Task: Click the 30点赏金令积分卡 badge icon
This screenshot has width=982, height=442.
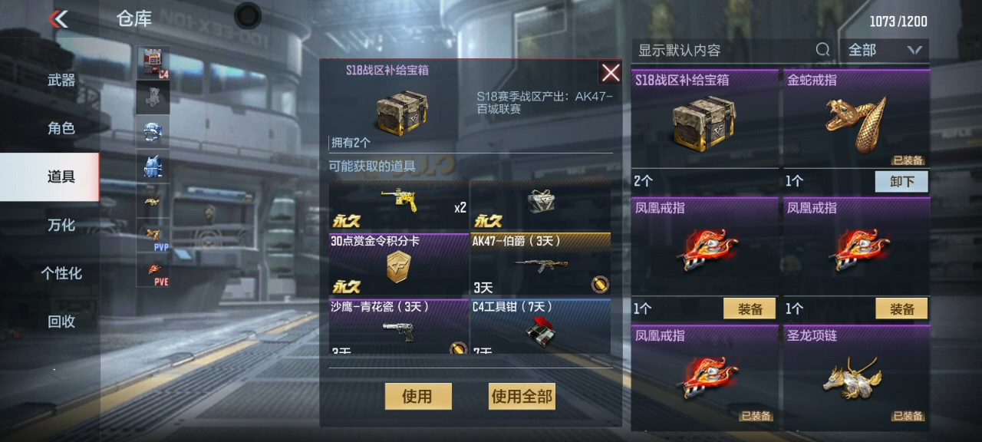Action: coord(399,266)
